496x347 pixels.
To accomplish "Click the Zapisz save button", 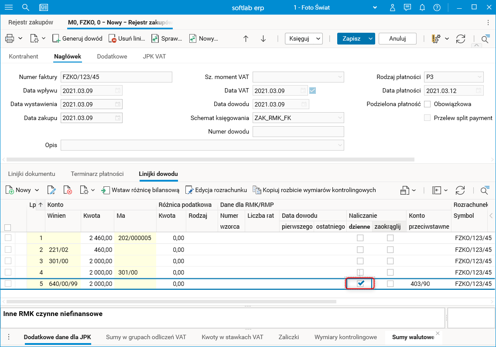I will [x=351, y=38].
